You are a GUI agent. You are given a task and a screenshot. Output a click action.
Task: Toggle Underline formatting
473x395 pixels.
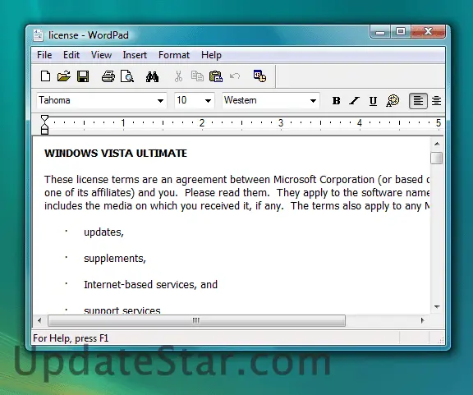point(373,101)
